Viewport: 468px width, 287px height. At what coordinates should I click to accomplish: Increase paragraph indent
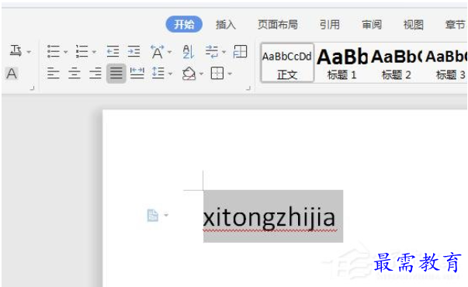pos(133,52)
